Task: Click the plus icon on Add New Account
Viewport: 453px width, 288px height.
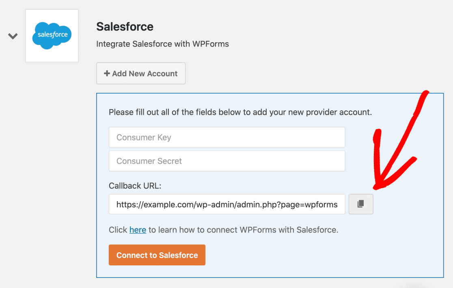Action: pos(107,73)
